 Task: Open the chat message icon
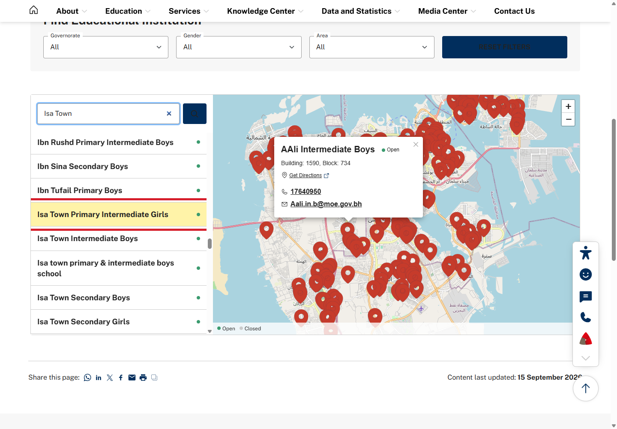pos(586,296)
